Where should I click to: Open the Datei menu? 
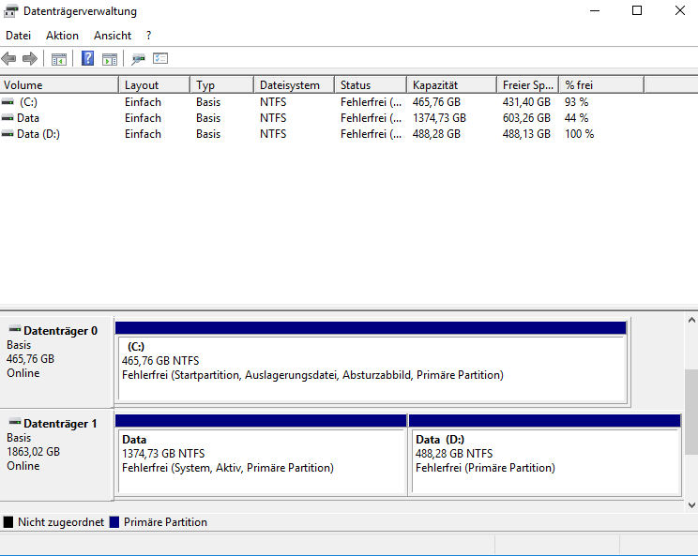(18, 36)
